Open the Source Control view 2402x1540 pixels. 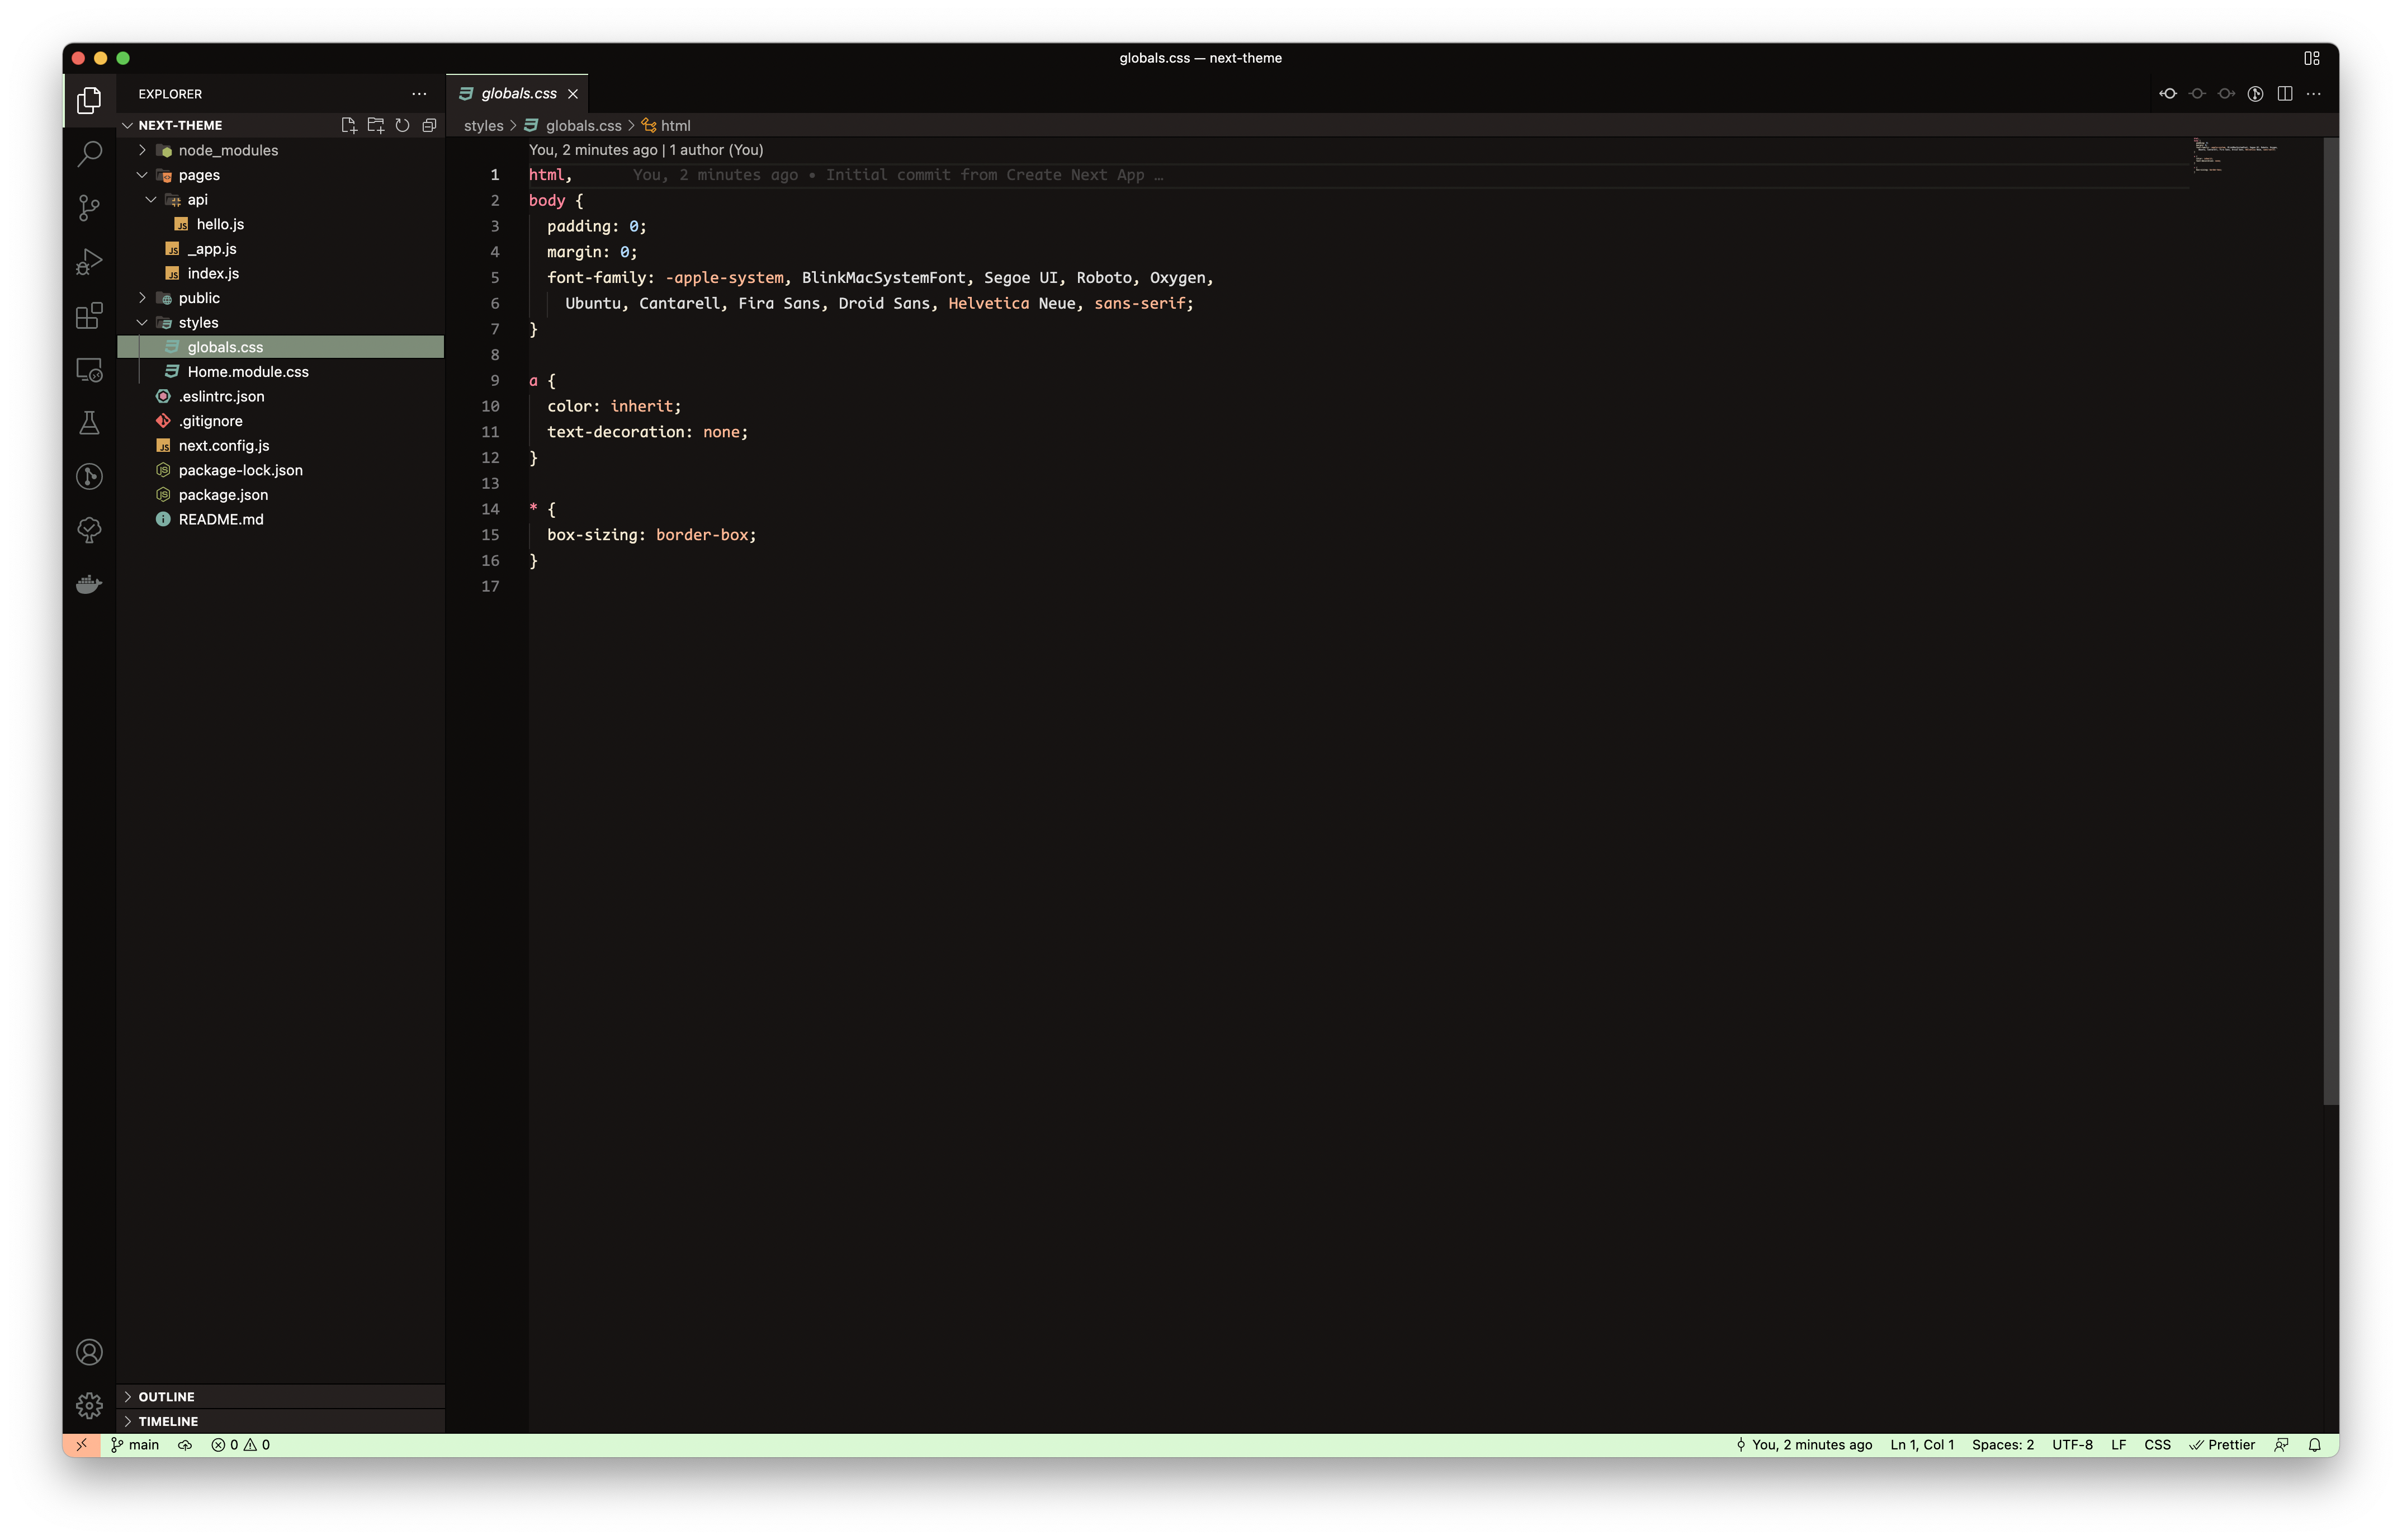89,207
